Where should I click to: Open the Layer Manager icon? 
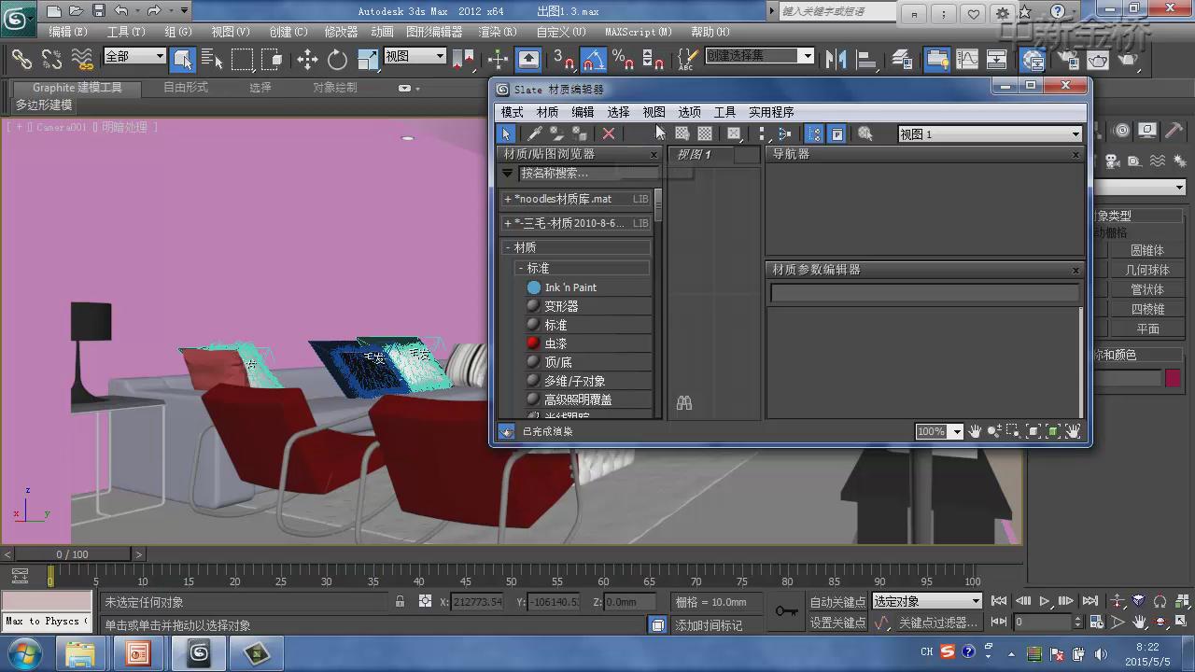point(902,59)
